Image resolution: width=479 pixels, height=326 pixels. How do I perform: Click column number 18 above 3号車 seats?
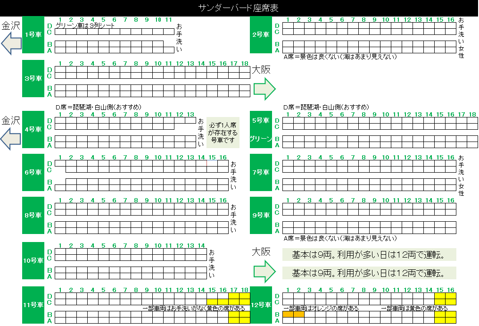(x=245, y=64)
